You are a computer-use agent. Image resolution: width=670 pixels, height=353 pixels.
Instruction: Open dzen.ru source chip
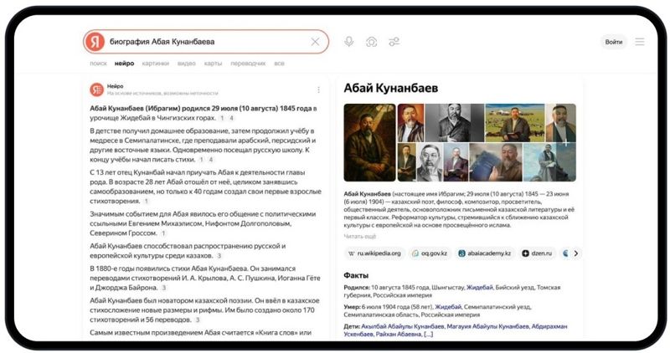(537, 253)
